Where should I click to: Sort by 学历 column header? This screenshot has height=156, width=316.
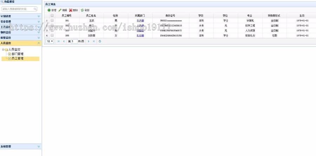click(201, 15)
